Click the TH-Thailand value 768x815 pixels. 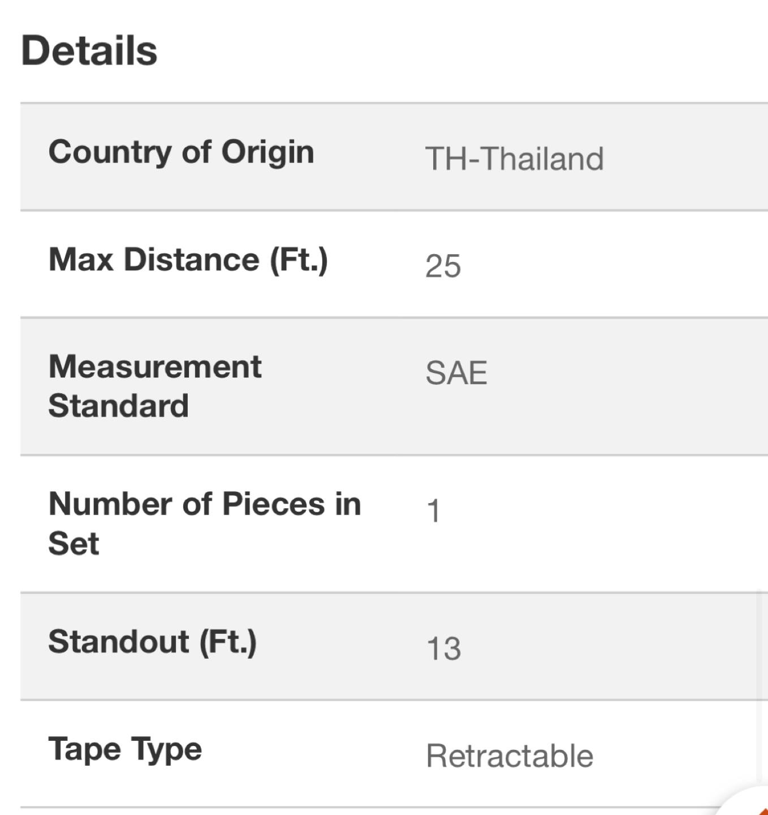(514, 158)
